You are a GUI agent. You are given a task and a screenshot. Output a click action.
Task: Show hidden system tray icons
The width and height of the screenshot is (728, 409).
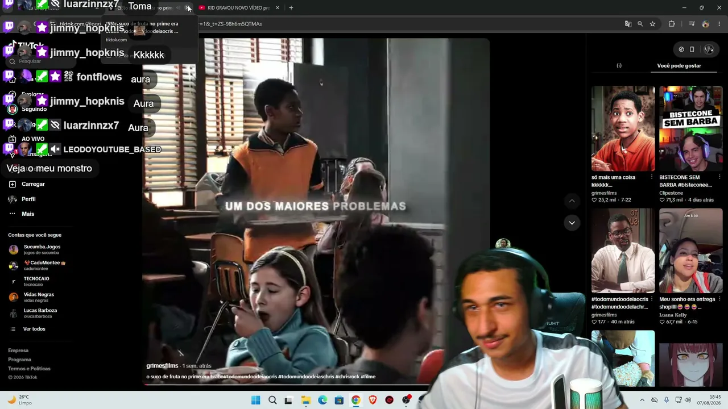(x=642, y=400)
